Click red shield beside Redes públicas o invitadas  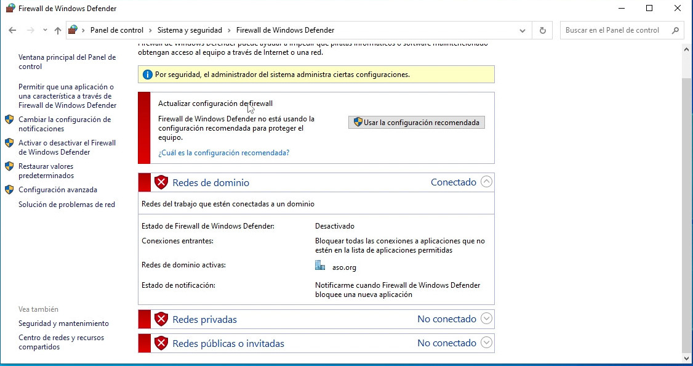pos(161,343)
